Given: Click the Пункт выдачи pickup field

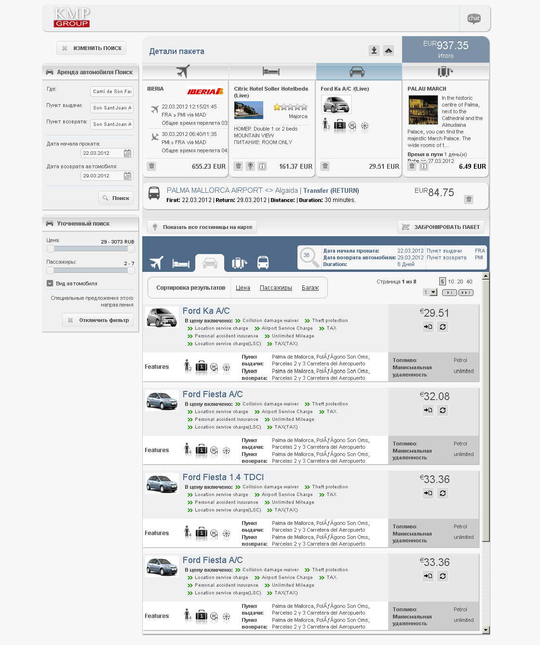Looking at the screenshot, I should (x=112, y=108).
